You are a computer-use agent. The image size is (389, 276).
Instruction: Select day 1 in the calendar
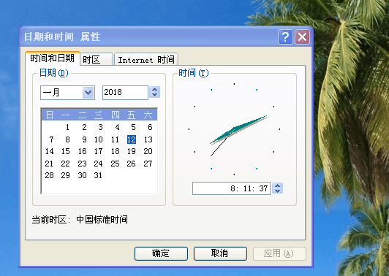tap(67, 127)
